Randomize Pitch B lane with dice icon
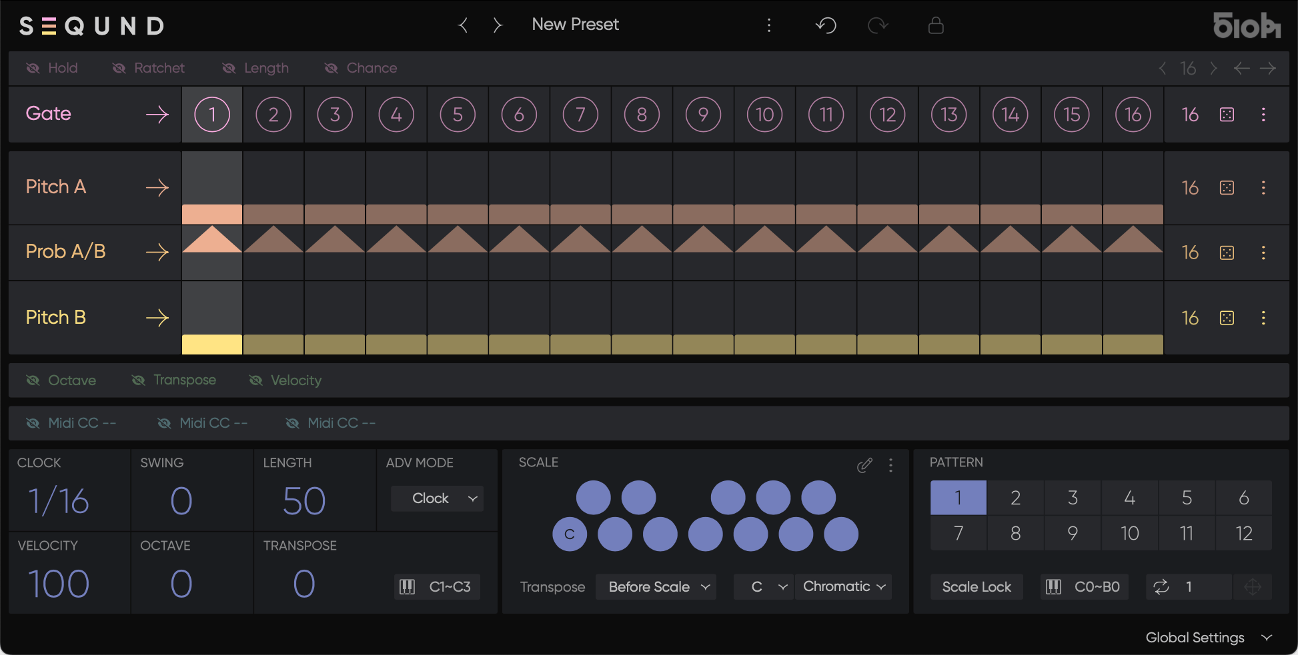 (x=1227, y=318)
